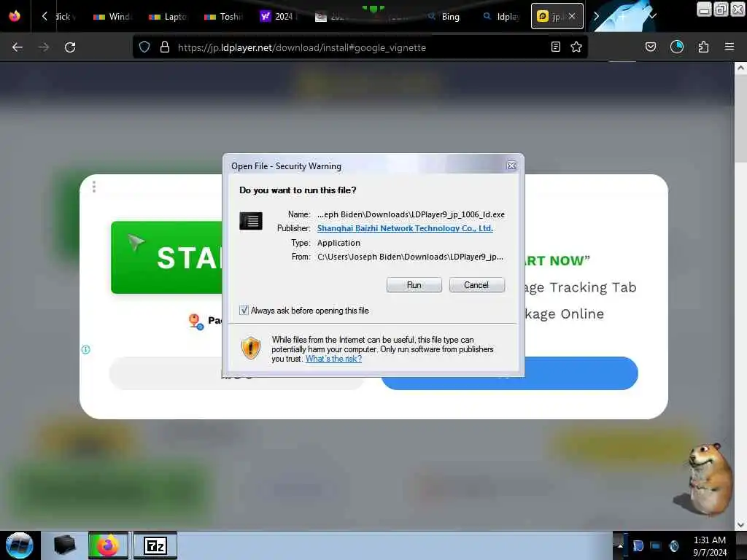Click the browser forward arrow
Viewport: 747px width, 560px height.
(x=44, y=47)
